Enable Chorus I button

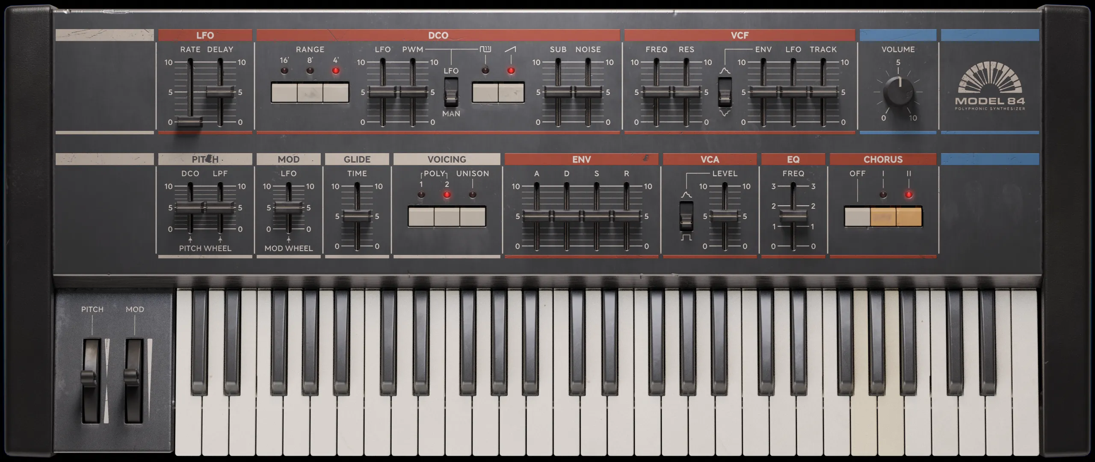pos(883,216)
